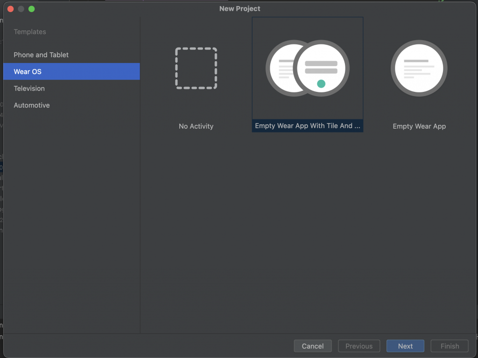Click the green zoom window button

point(31,9)
